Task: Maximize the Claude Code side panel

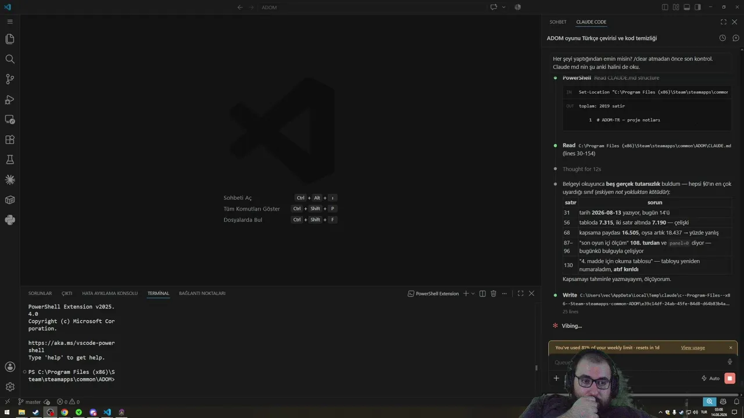Action: 724,22
